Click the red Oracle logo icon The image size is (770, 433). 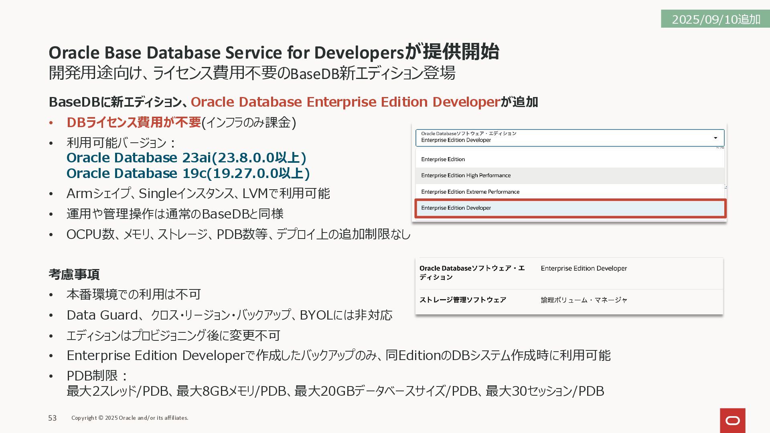click(732, 420)
